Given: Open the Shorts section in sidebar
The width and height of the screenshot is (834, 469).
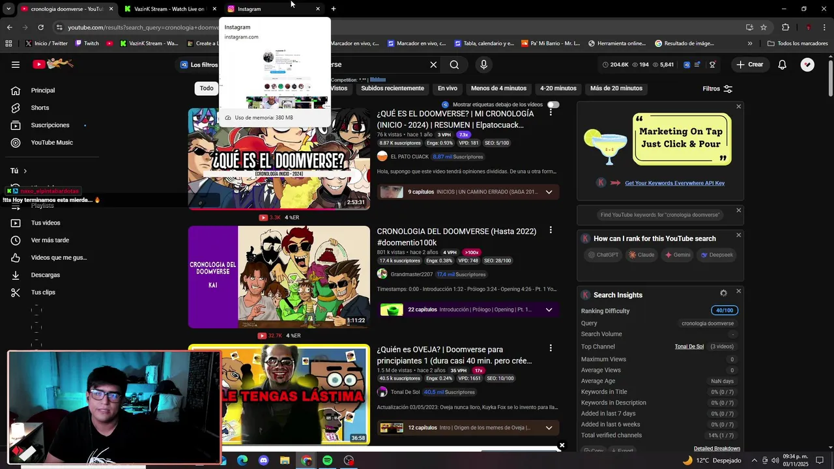Looking at the screenshot, I should (x=40, y=107).
